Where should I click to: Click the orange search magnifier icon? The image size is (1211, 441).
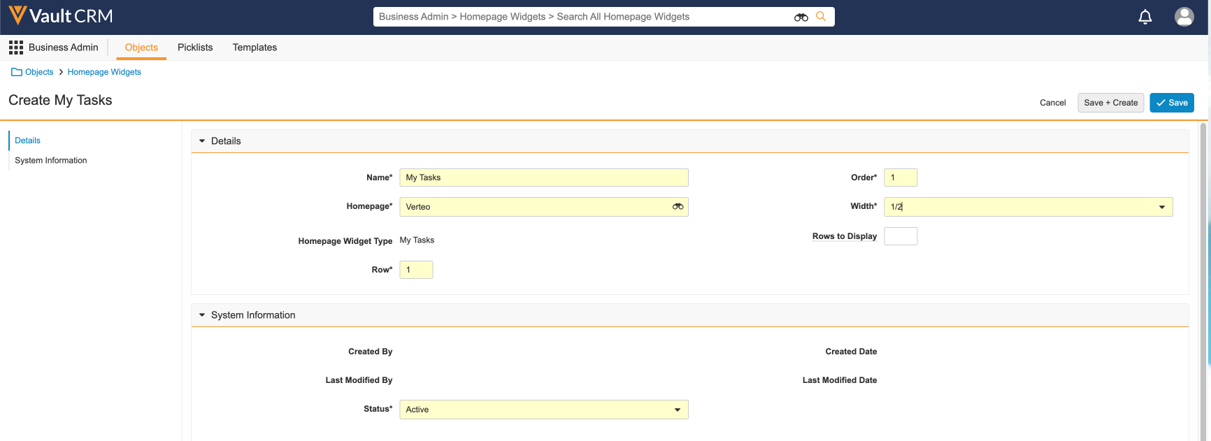click(x=821, y=16)
